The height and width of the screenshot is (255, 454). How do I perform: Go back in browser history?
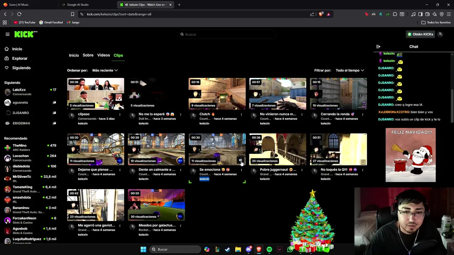tap(5, 14)
